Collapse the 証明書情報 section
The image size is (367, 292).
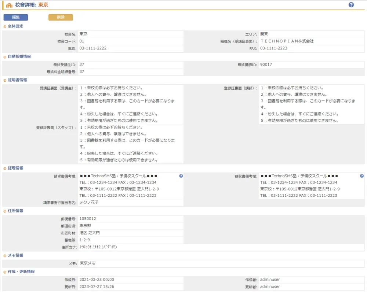click(5, 80)
